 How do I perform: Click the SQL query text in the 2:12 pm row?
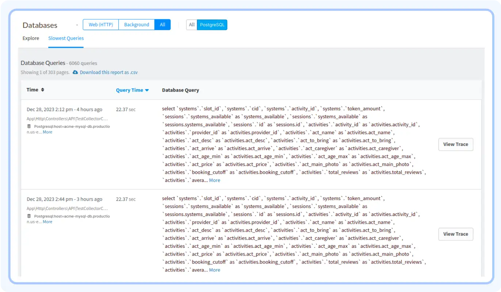(294, 145)
